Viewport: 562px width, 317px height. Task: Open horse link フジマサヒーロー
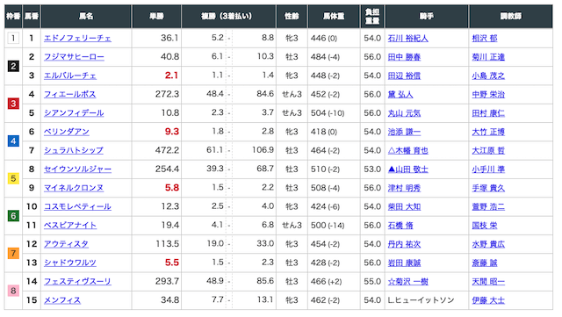pos(74,57)
